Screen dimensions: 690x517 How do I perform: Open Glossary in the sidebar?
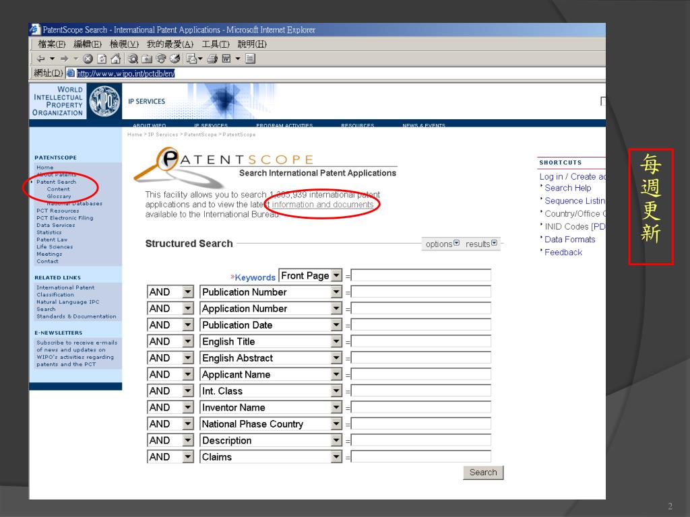[x=59, y=196]
